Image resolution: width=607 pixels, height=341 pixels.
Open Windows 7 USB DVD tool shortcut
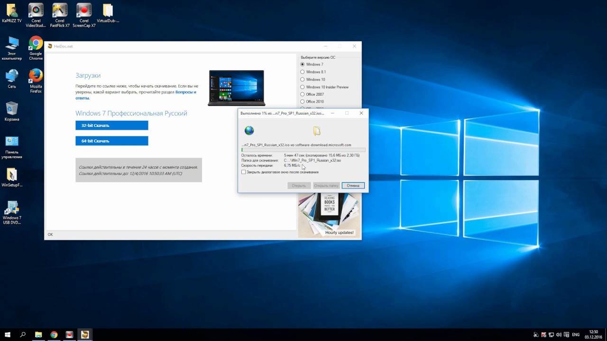click(12, 213)
